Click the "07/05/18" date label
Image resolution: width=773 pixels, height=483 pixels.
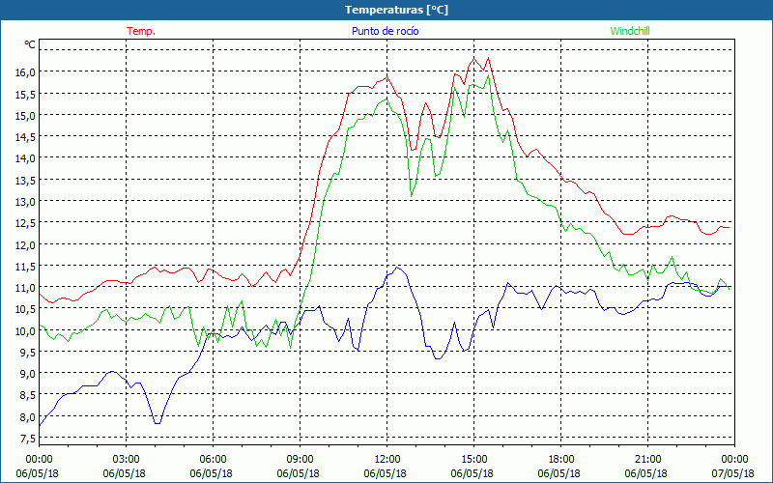tap(733, 473)
